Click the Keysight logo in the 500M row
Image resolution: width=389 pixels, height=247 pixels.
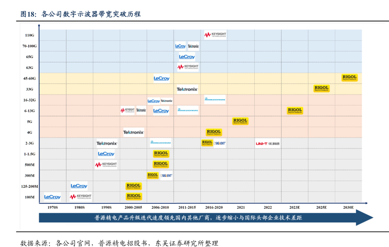(x=106, y=165)
